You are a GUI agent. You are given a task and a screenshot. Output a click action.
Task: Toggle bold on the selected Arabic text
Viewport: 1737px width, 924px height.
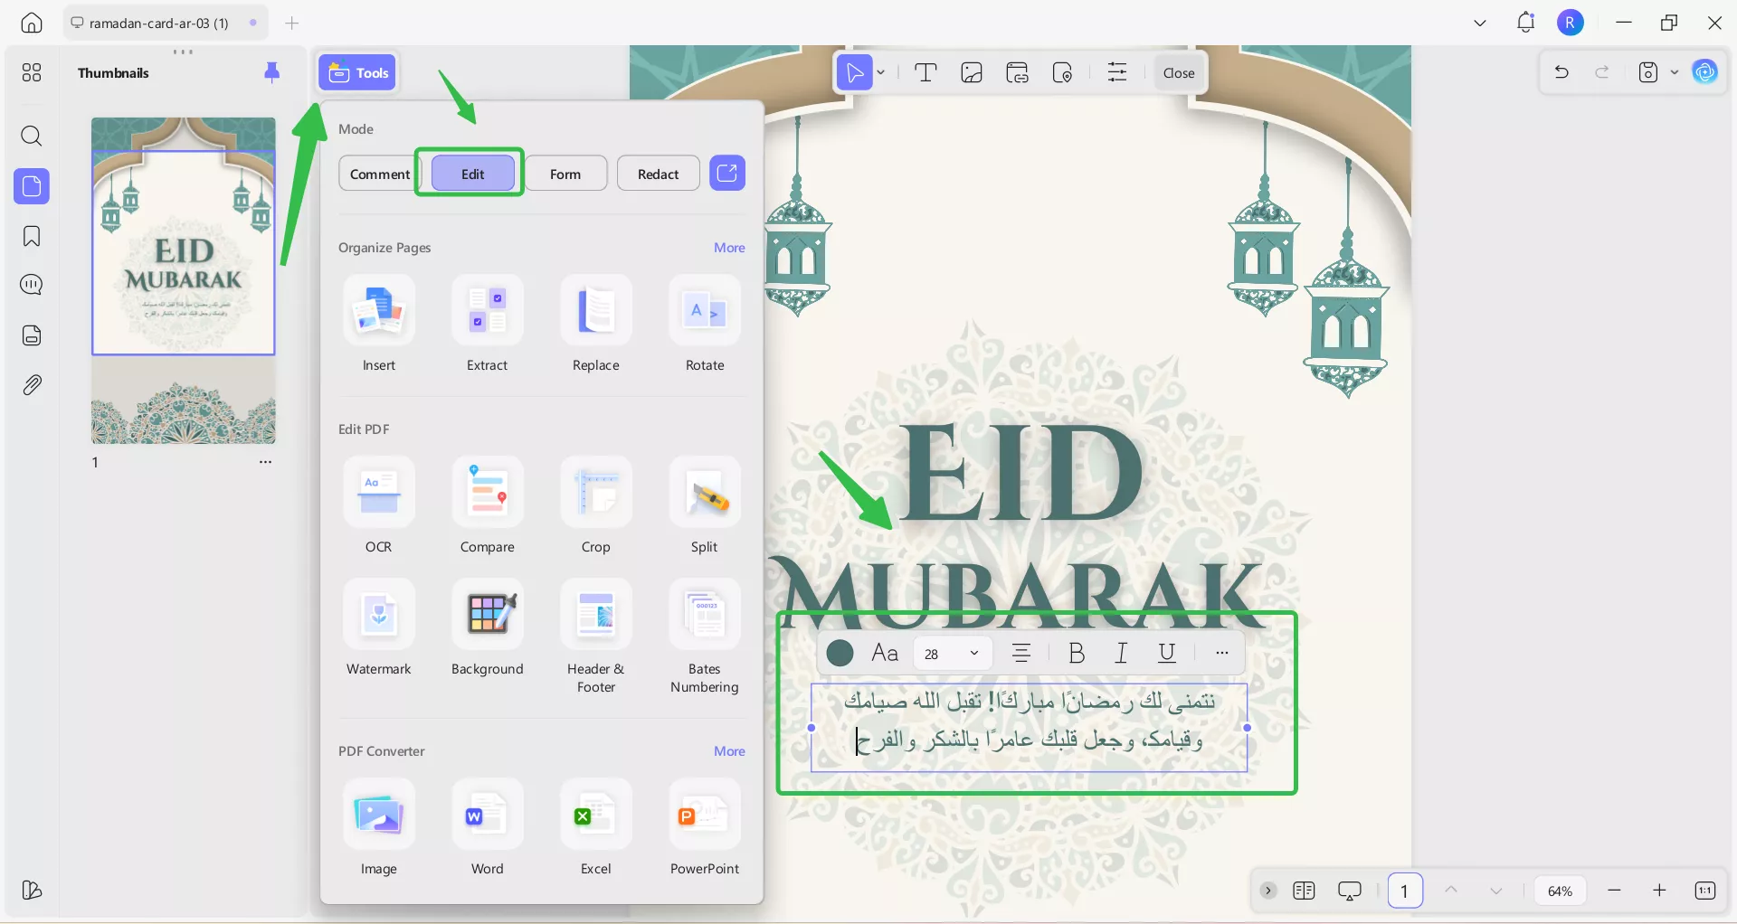pos(1076,653)
